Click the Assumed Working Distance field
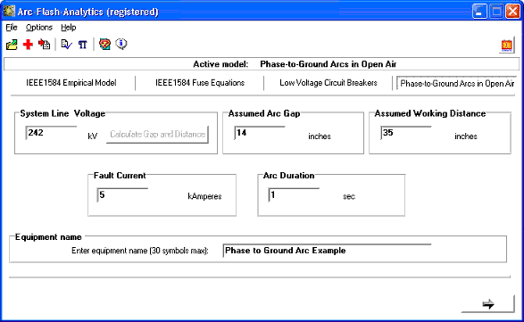This screenshot has width=524, height=322. [406, 133]
